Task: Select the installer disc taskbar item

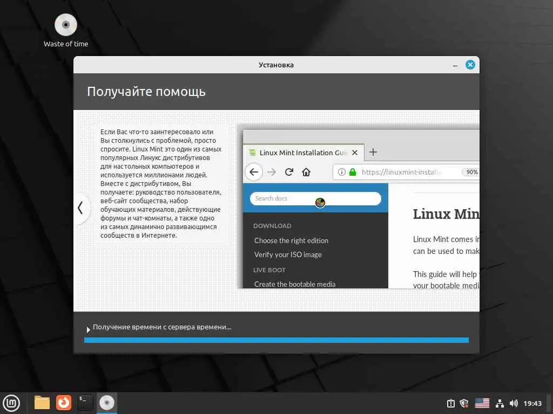Action: point(106,402)
